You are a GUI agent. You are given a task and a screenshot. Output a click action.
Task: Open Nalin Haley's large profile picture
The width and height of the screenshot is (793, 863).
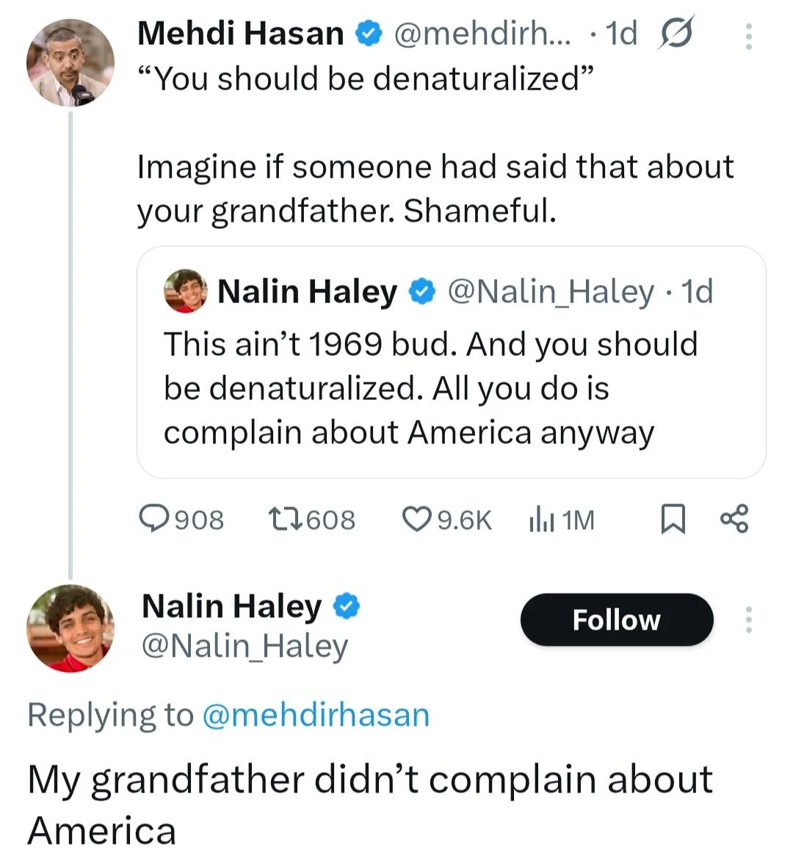[70, 629]
